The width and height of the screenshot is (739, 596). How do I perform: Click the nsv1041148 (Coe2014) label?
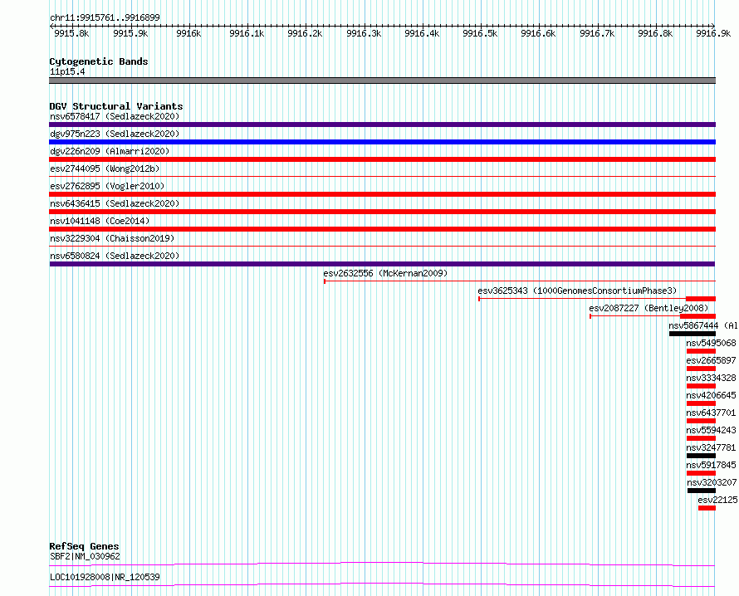[100, 221]
